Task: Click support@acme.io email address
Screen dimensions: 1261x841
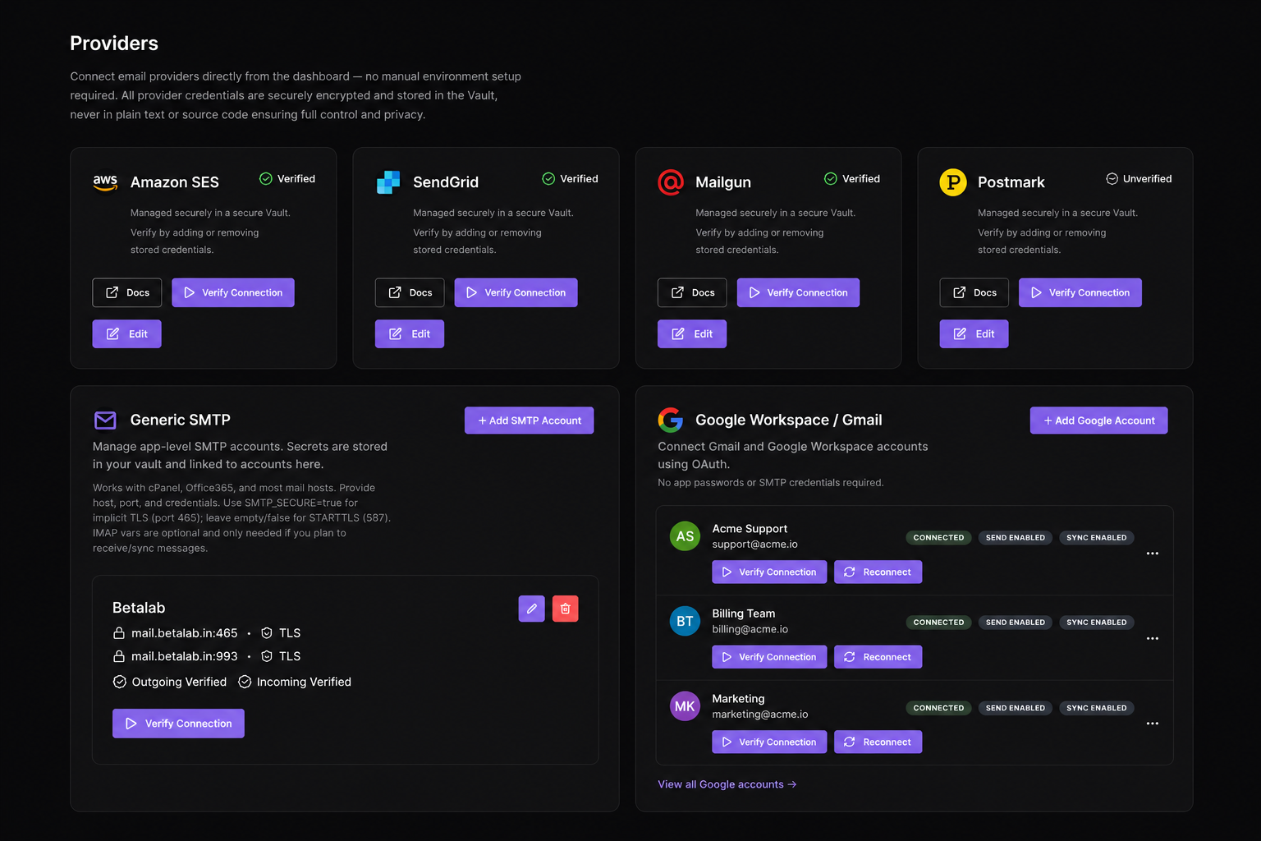Action: pyautogui.click(x=755, y=545)
